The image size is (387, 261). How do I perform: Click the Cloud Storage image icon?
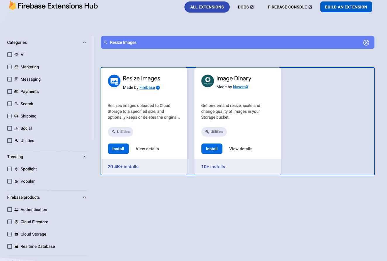tap(16, 234)
